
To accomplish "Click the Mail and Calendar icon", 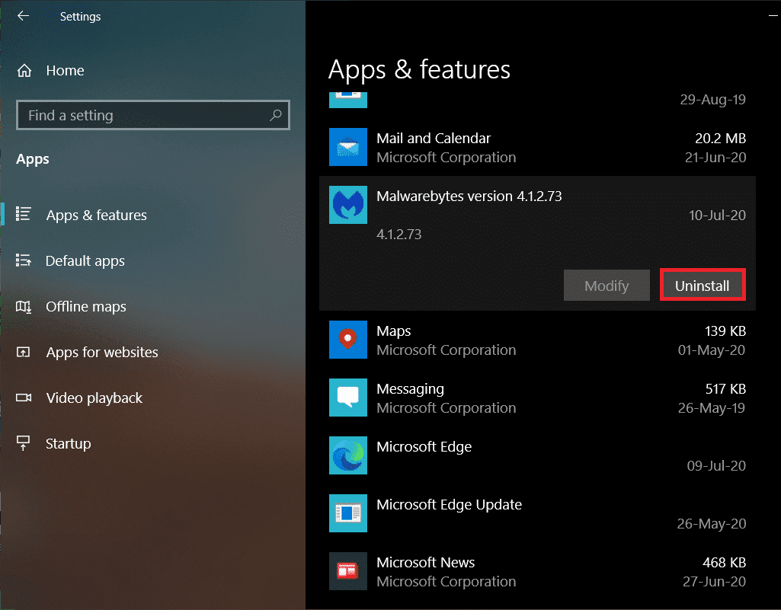I will 348,148.
